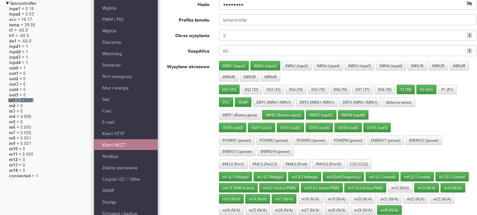This screenshot has width=477, height=215.
Task: Enable POWER1 (power) sending
Action: 236,140
